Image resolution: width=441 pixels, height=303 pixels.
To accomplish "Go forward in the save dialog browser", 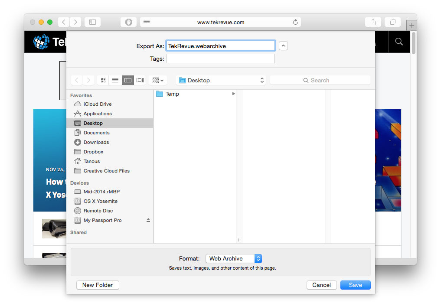I will pyautogui.click(x=88, y=80).
